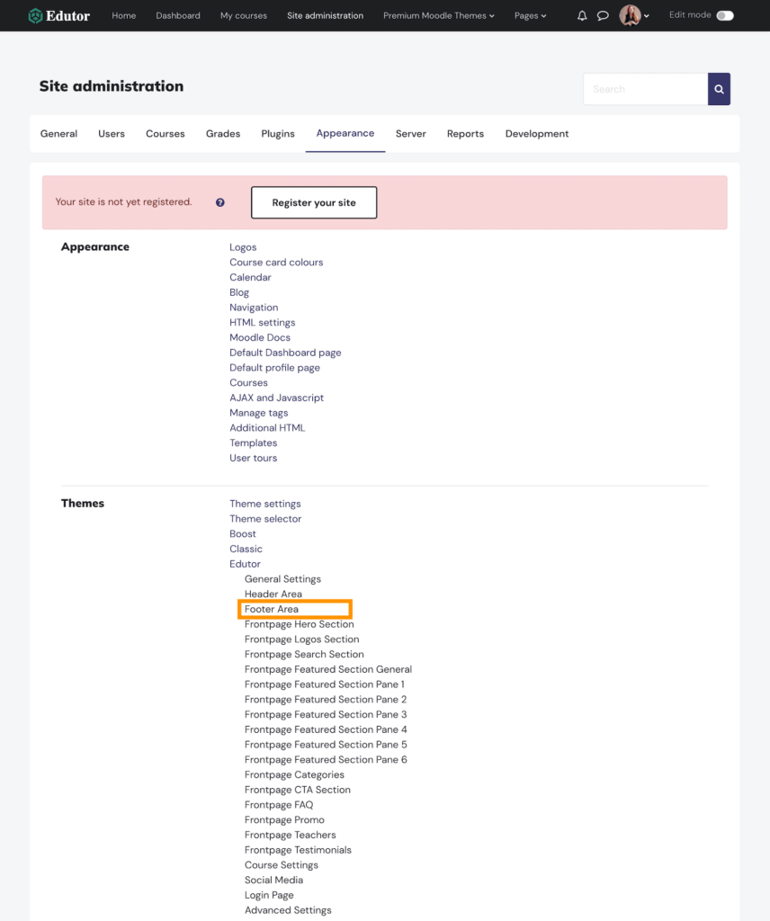Select the Theme selector link

tap(265, 518)
